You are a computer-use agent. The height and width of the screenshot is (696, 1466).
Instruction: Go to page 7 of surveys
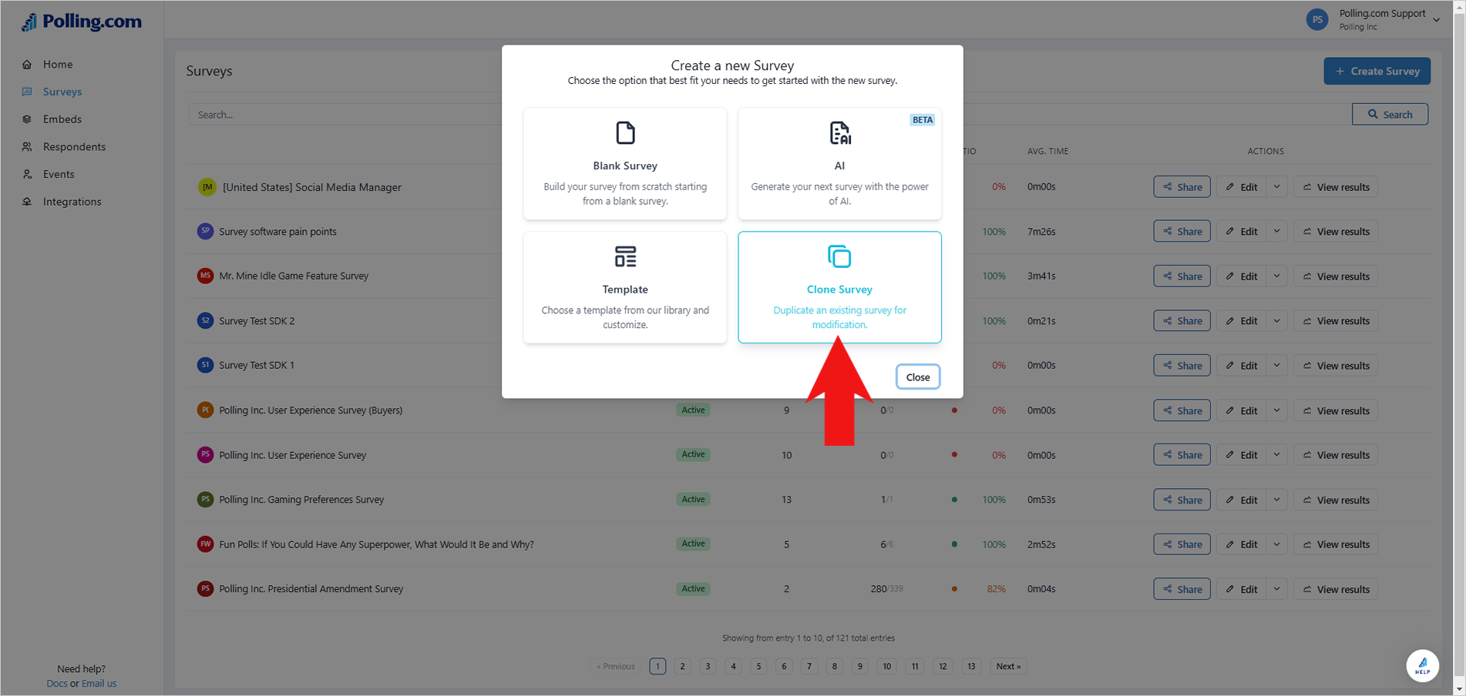click(809, 666)
